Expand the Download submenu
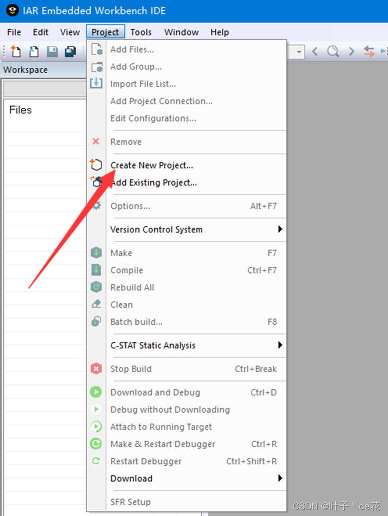Image resolution: width=388 pixels, height=516 pixels. click(187, 478)
